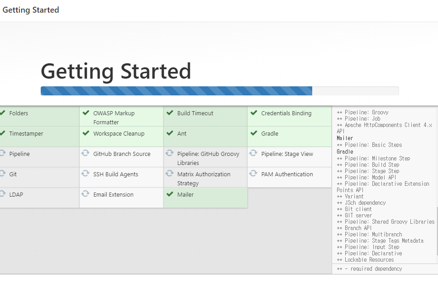This screenshot has height=287, width=438.
Task: Select the LDAP plugin label
Action: (x=16, y=195)
